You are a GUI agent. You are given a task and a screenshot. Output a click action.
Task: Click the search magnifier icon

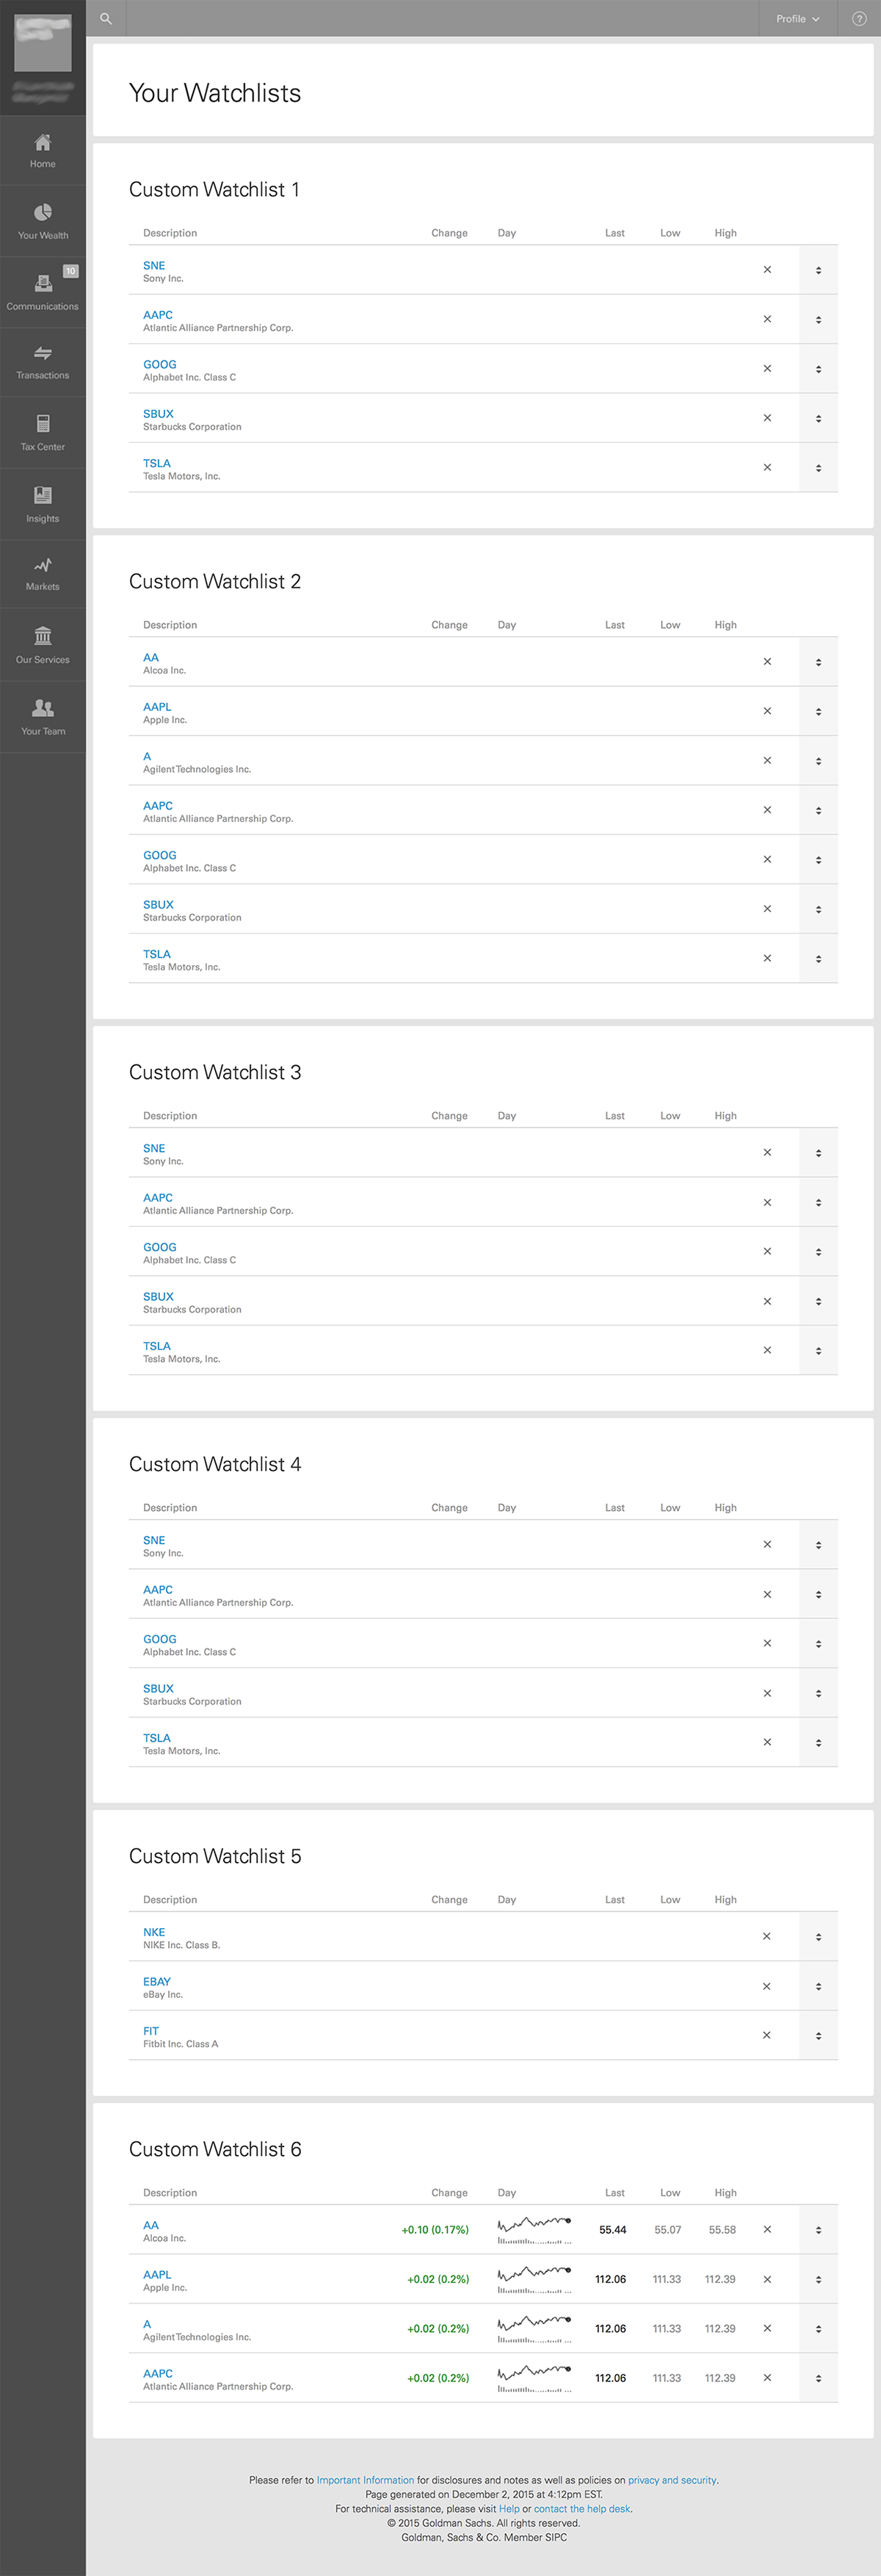point(106,18)
